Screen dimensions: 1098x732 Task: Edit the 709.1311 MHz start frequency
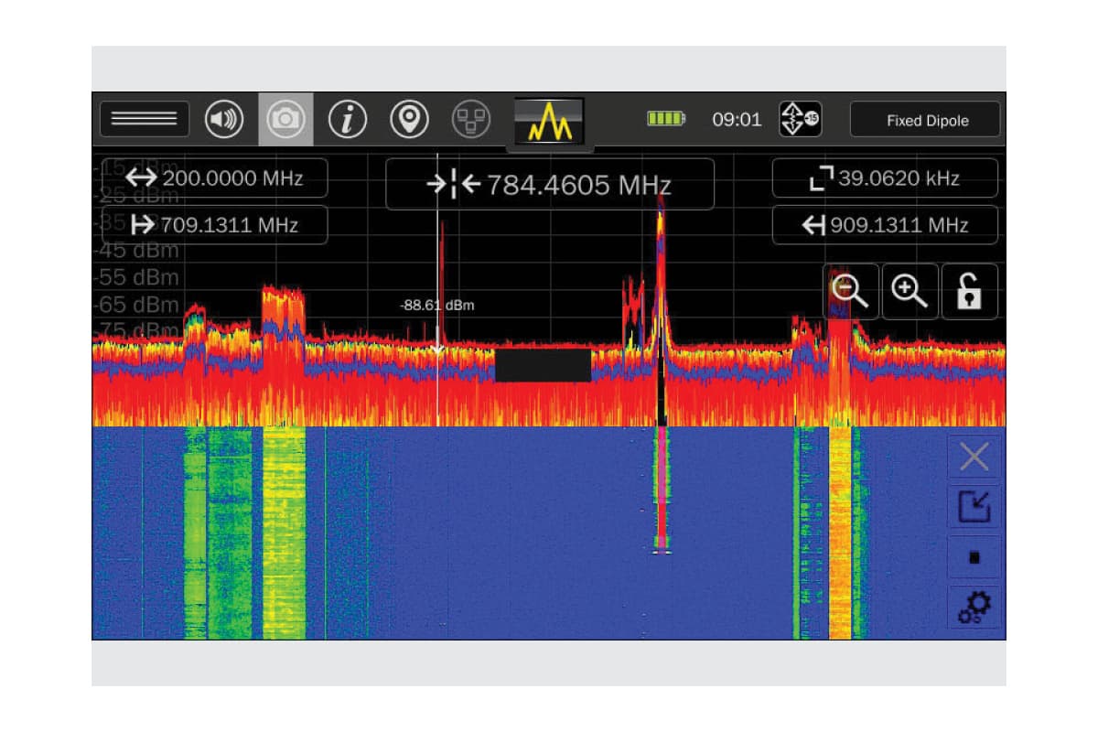pos(214,225)
